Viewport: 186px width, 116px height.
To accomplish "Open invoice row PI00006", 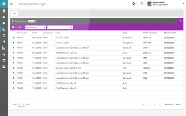I will (97, 68).
